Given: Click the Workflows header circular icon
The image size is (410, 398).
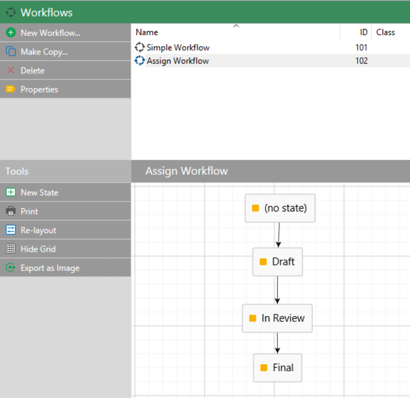Looking at the screenshot, I should pos(11,12).
